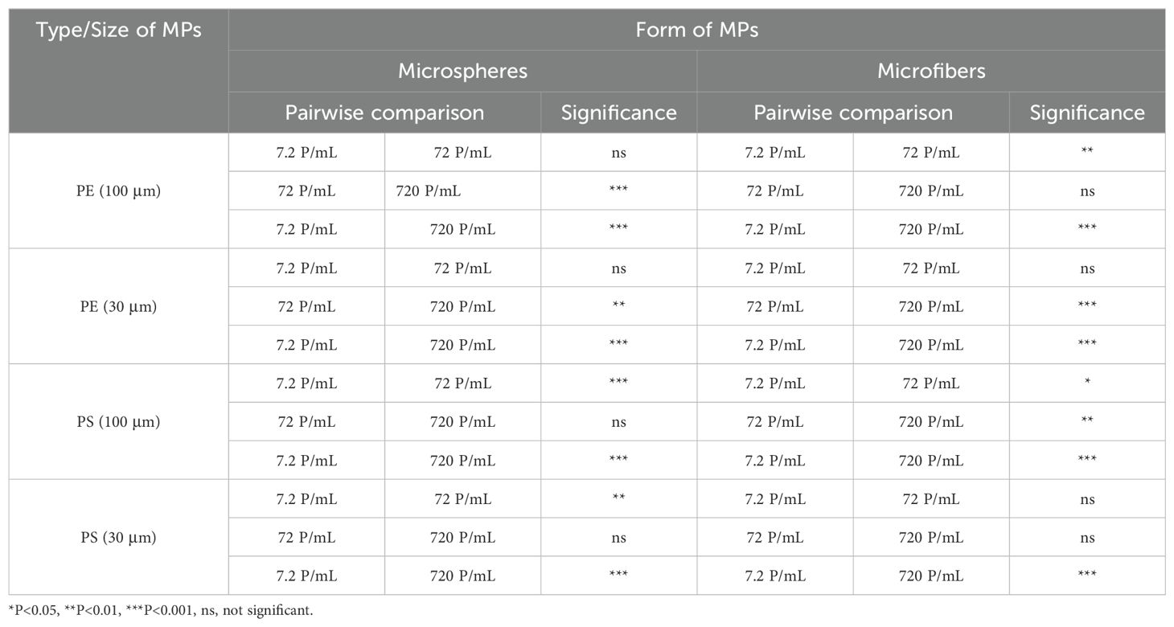Select Pairwise comparison header under Microfibers
Image resolution: width=1174 pixels, height=627 pixels.
(852, 113)
